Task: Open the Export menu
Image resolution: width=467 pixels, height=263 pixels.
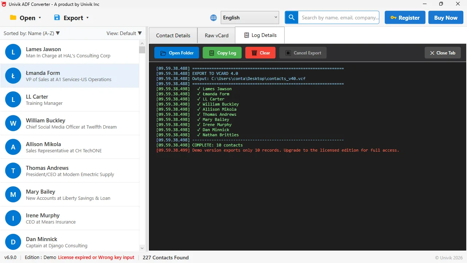Action: 72,18
